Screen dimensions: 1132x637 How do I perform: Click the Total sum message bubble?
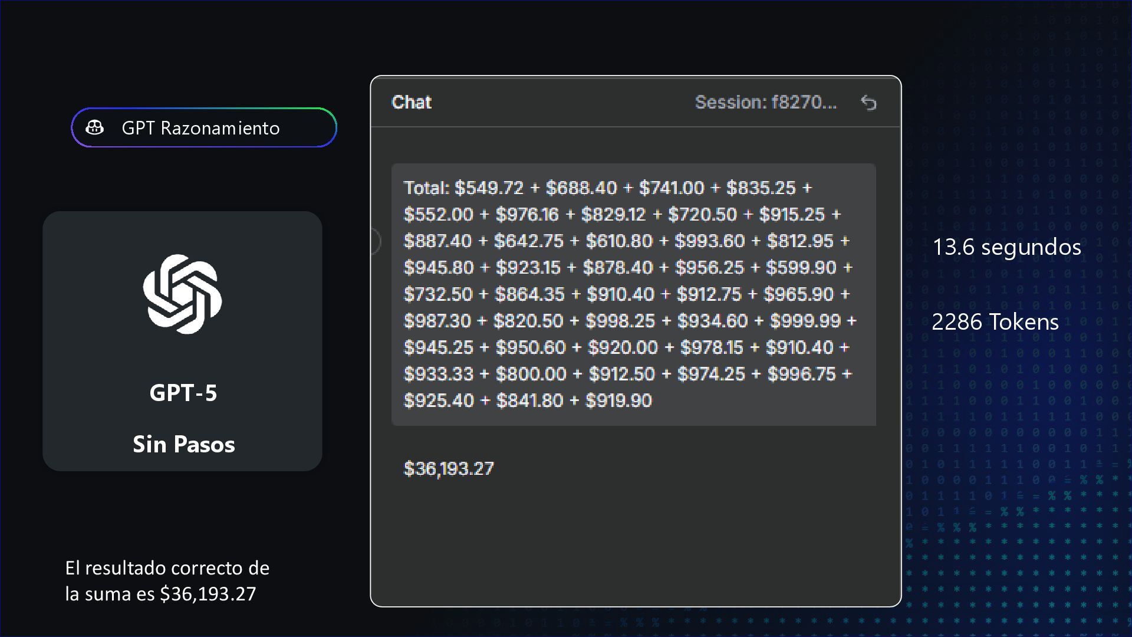click(x=634, y=294)
